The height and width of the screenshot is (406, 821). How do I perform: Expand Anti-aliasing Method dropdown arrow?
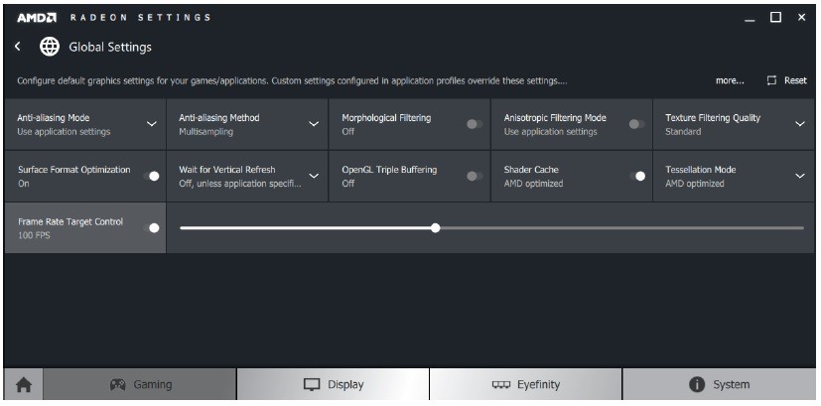pyautogui.click(x=314, y=124)
